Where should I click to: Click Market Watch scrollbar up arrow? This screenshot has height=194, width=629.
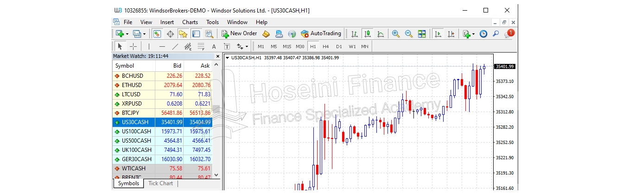pyautogui.click(x=216, y=64)
